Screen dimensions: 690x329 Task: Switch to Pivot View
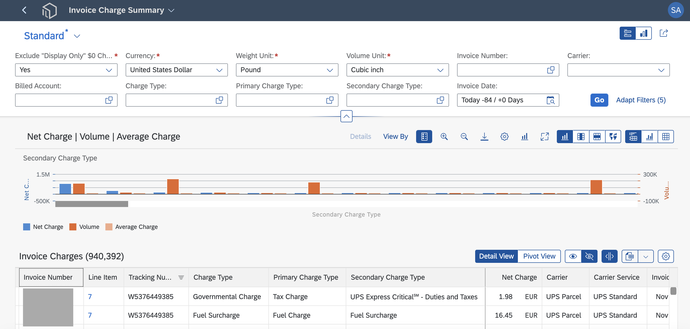tap(539, 256)
